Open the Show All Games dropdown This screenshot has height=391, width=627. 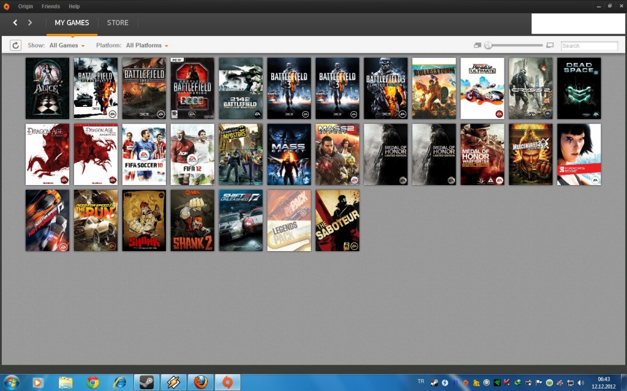click(x=67, y=45)
